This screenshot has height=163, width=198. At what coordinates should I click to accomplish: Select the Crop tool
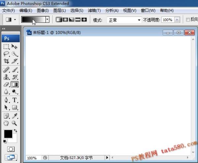6,61
